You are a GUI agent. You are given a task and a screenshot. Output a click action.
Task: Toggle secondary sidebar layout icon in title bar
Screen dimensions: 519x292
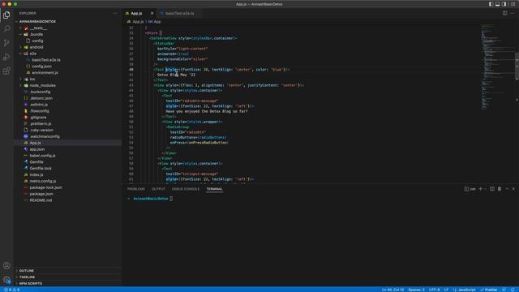tap(504, 4)
